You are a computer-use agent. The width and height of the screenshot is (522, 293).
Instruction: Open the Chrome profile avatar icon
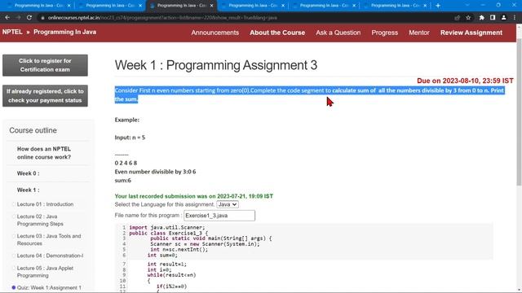[x=504, y=18]
